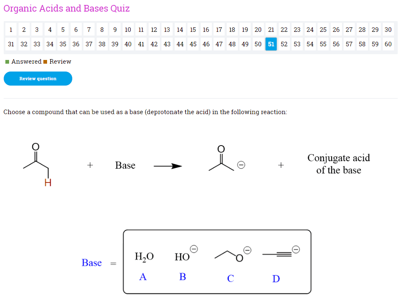Navigate to question 31

click(x=11, y=44)
